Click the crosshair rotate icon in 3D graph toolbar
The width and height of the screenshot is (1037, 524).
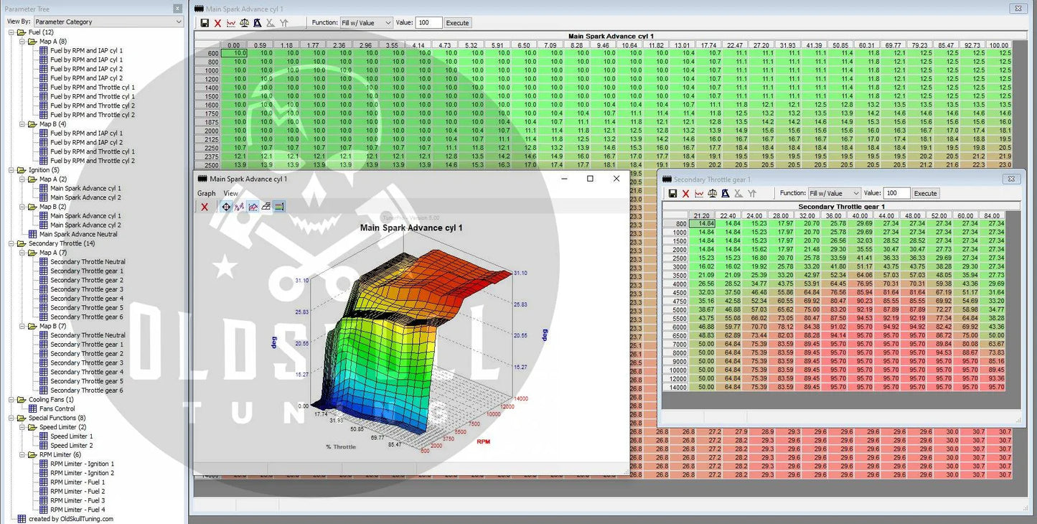click(226, 207)
